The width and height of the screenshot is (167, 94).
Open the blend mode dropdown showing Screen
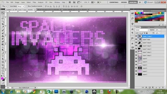[x=142, y=30]
